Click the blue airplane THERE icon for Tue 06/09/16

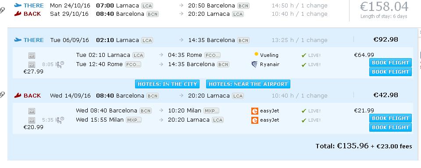click(x=18, y=40)
